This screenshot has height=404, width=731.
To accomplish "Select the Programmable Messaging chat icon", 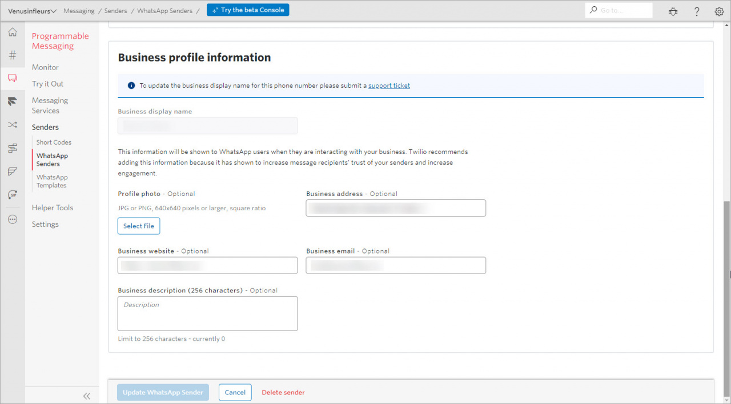I will pyautogui.click(x=12, y=78).
